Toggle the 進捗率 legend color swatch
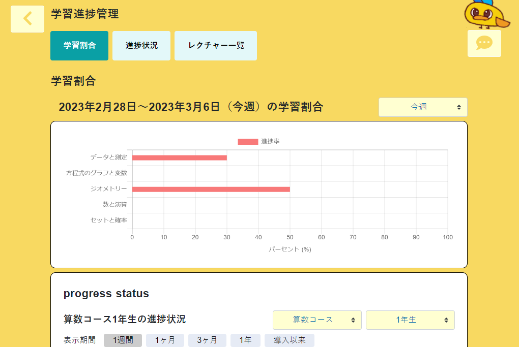The height and width of the screenshot is (347, 519). [248, 141]
